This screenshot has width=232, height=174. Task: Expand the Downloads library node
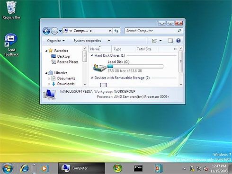[49, 84]
